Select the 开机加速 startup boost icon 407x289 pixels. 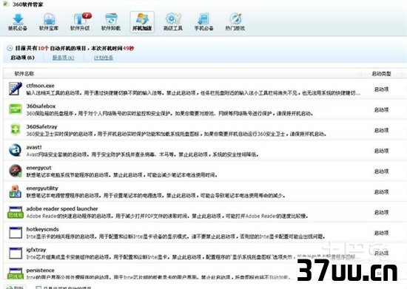pos(142,22)
